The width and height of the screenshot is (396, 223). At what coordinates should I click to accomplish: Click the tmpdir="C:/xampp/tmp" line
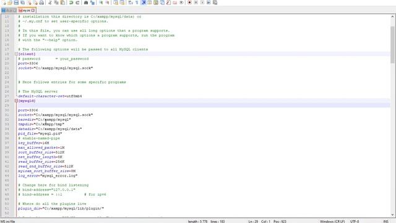(x=41, y=125)
